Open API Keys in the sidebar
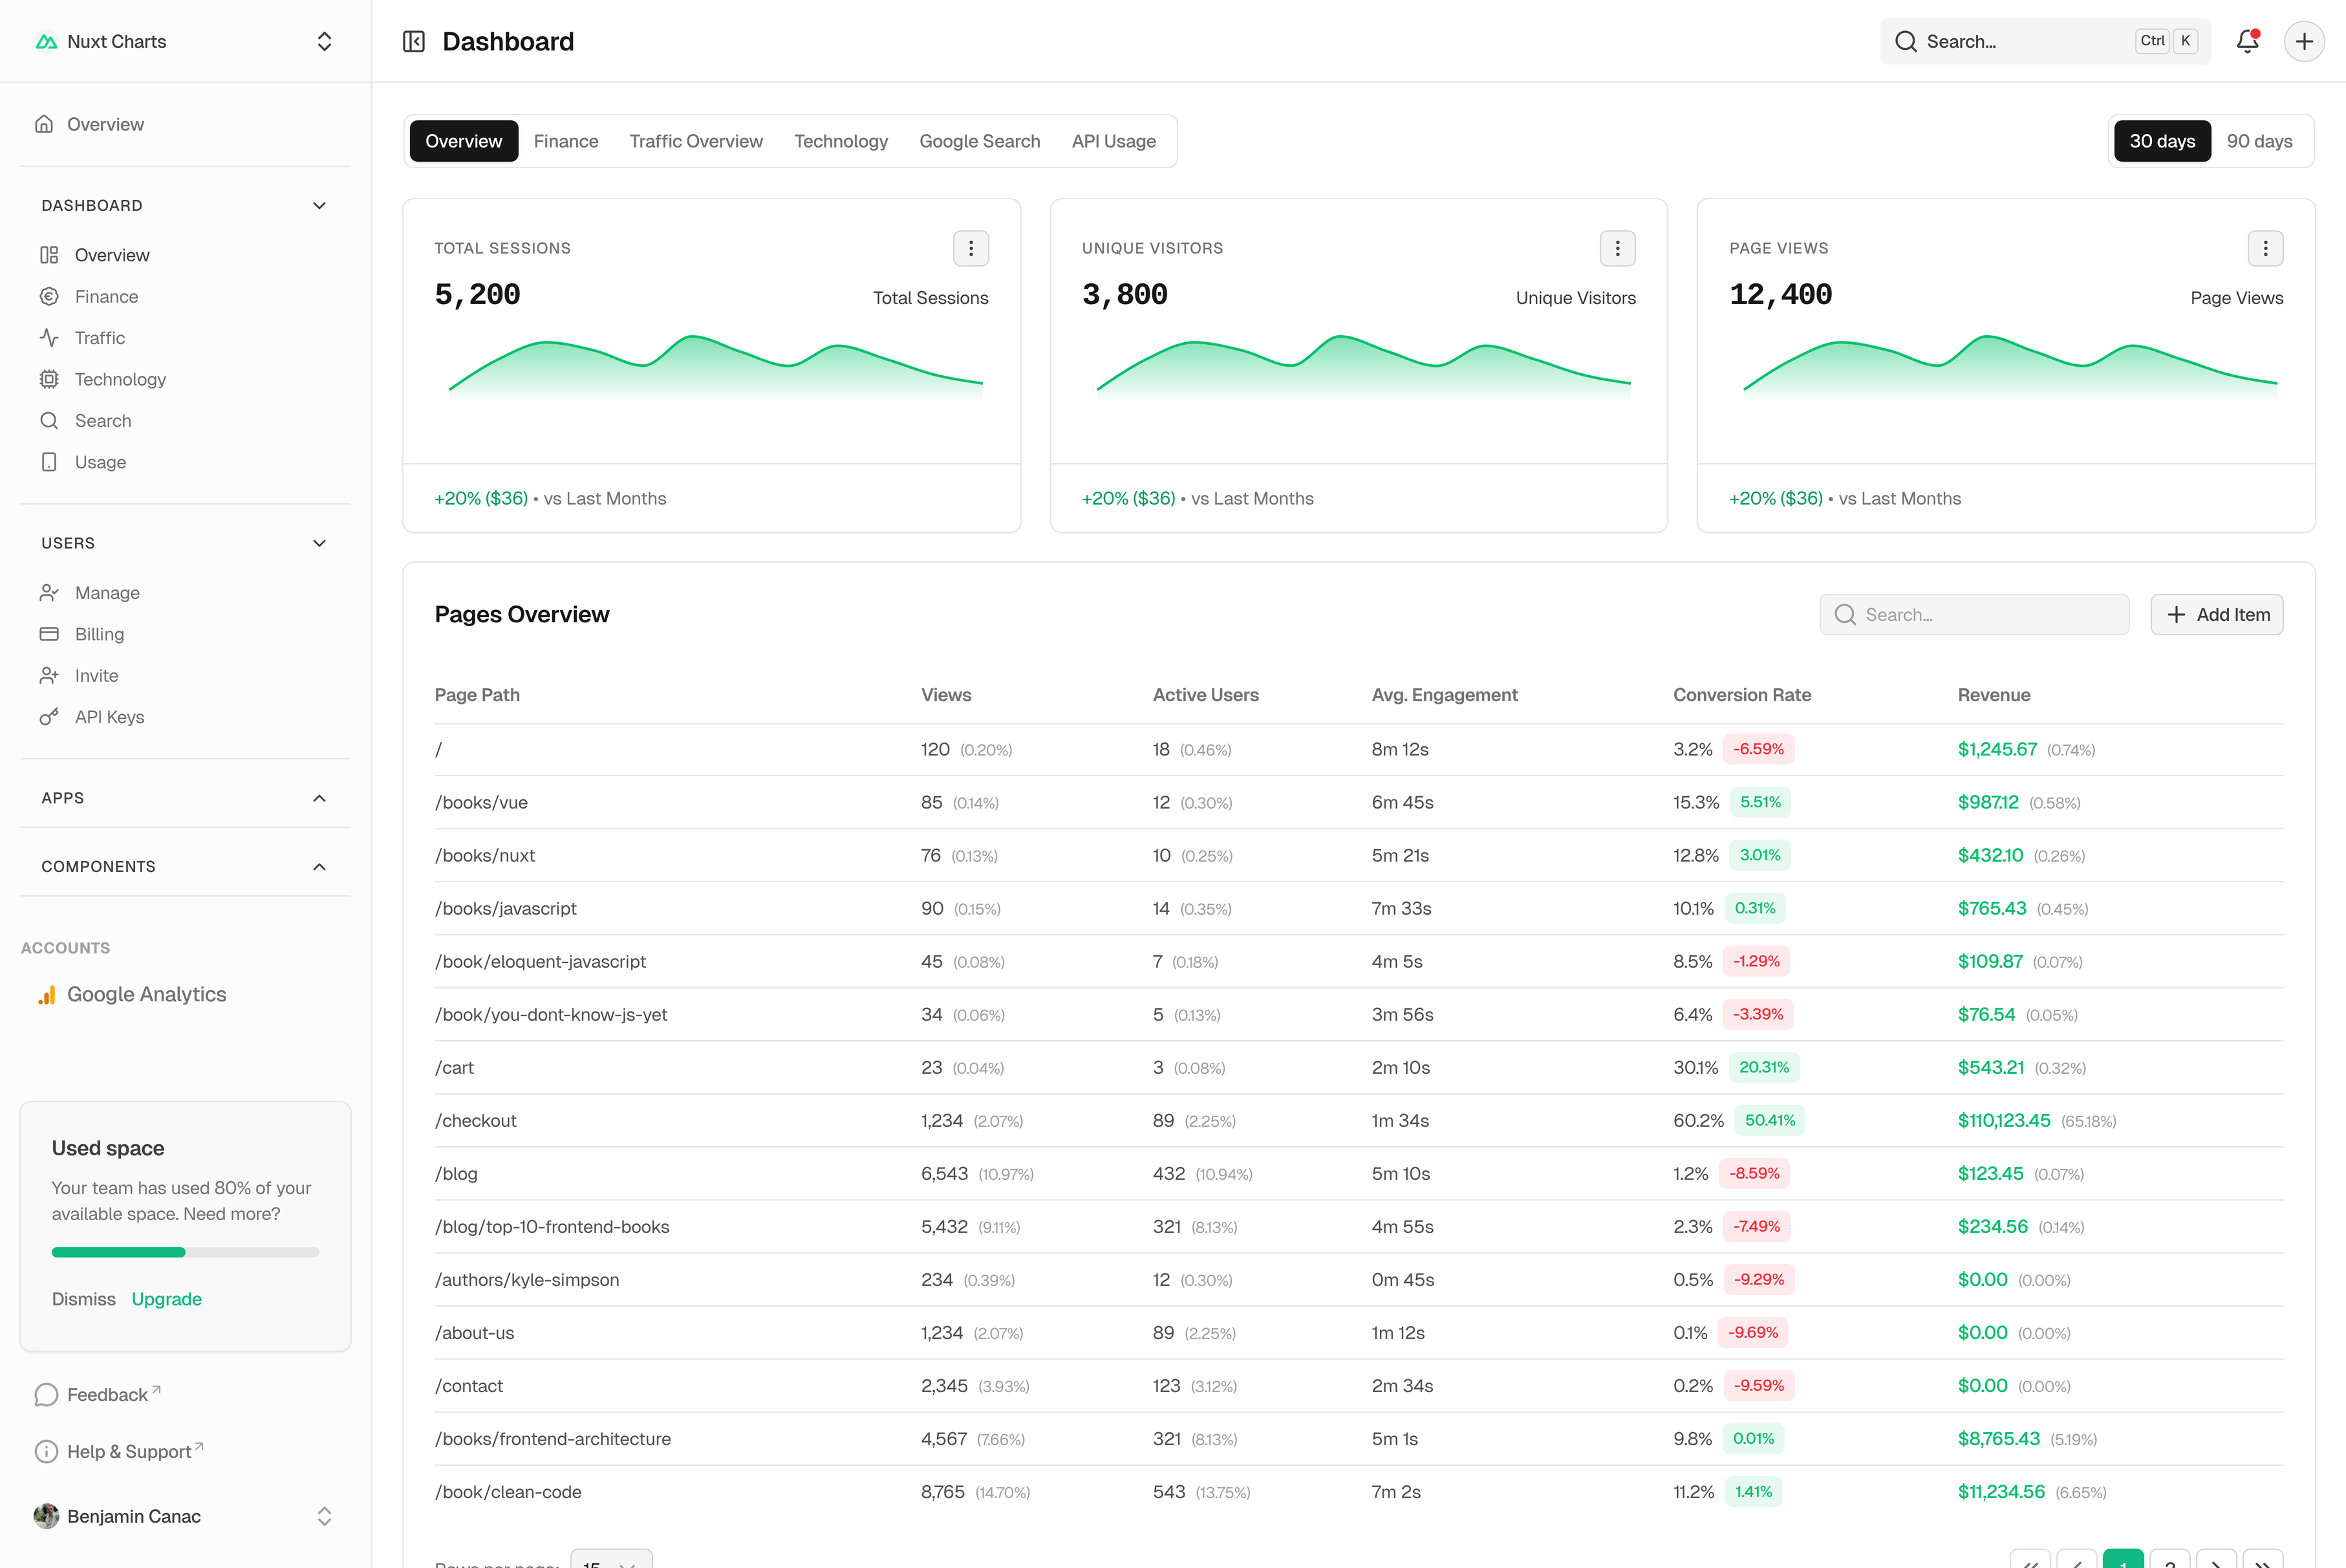 pyautogui.click(x=109, y=717)
